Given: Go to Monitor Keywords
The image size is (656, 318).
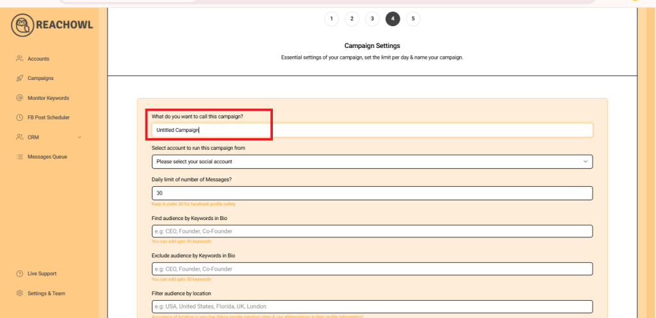Looking at the screenshot, I should point(48,98).
